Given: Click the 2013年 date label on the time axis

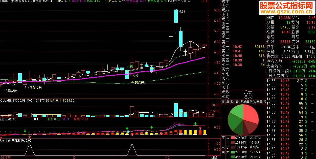Looking at the screenshot, I should coord(5,157).
